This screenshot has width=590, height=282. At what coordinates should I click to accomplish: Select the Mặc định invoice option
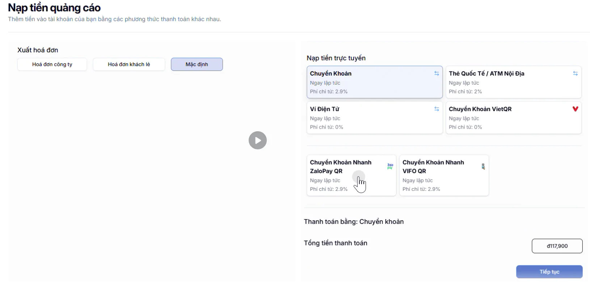pyautogui.click(x=197, y=64)
